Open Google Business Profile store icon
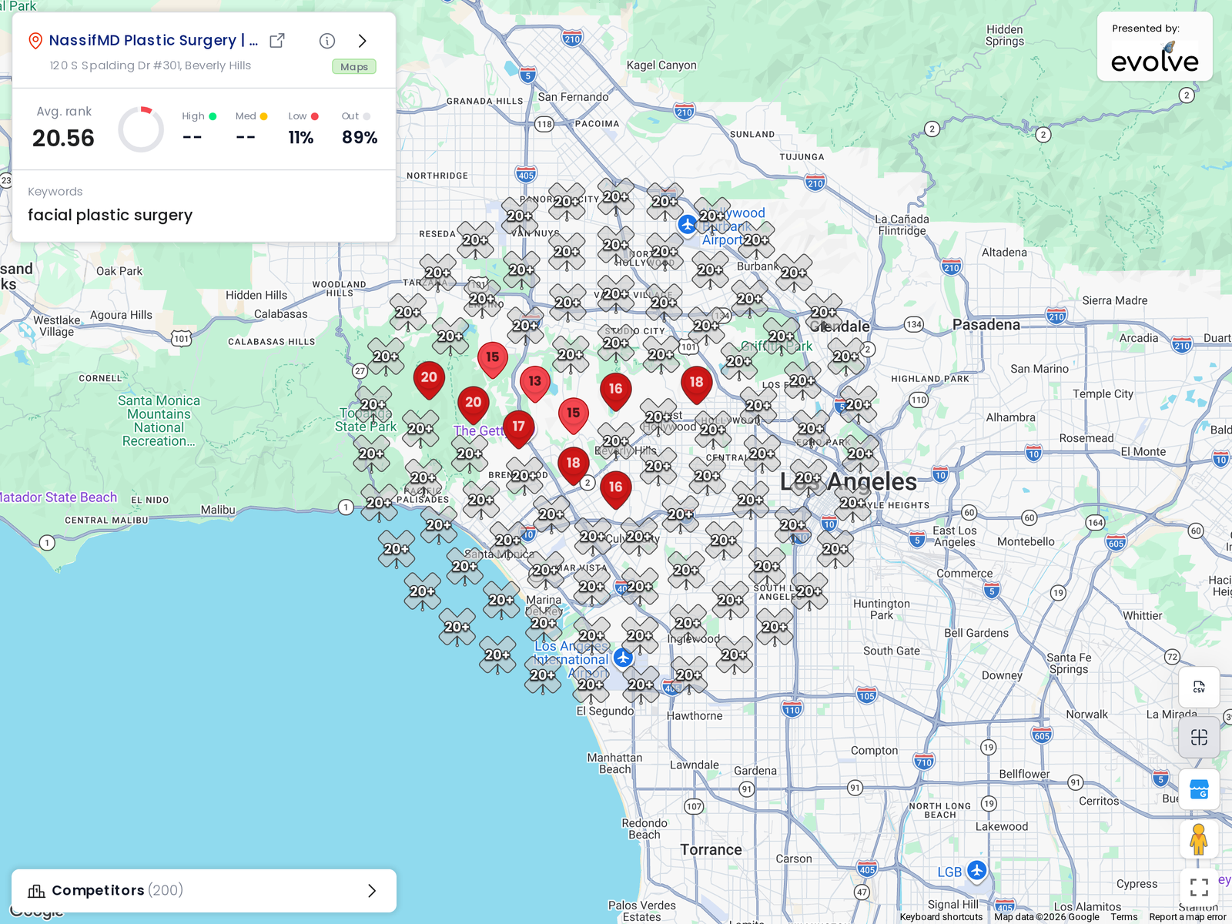The width and height of the screenshot is (1232, 924). pos(1199,789)
